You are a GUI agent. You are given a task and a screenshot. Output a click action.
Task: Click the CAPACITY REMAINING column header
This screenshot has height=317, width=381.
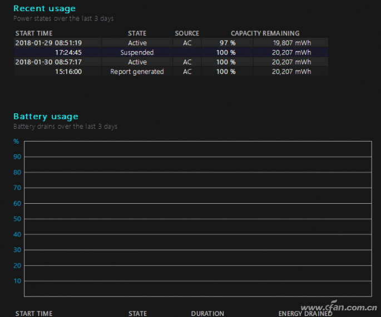coord(265,33)
